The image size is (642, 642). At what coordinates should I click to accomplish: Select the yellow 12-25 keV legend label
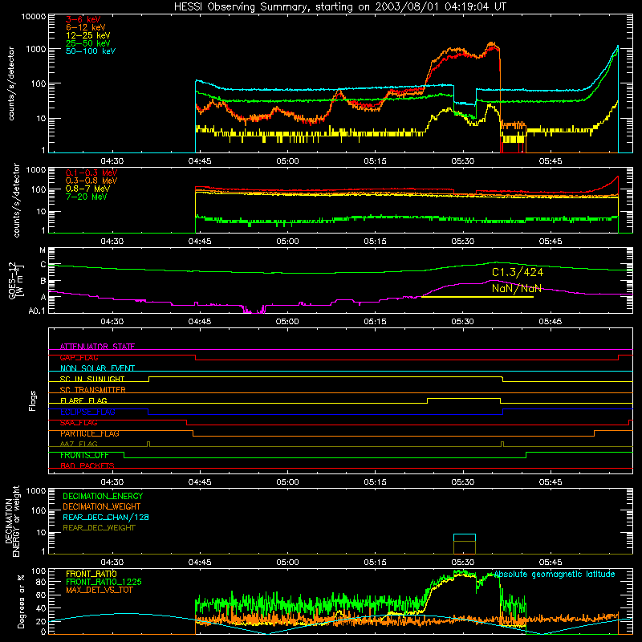pos(88,35)
